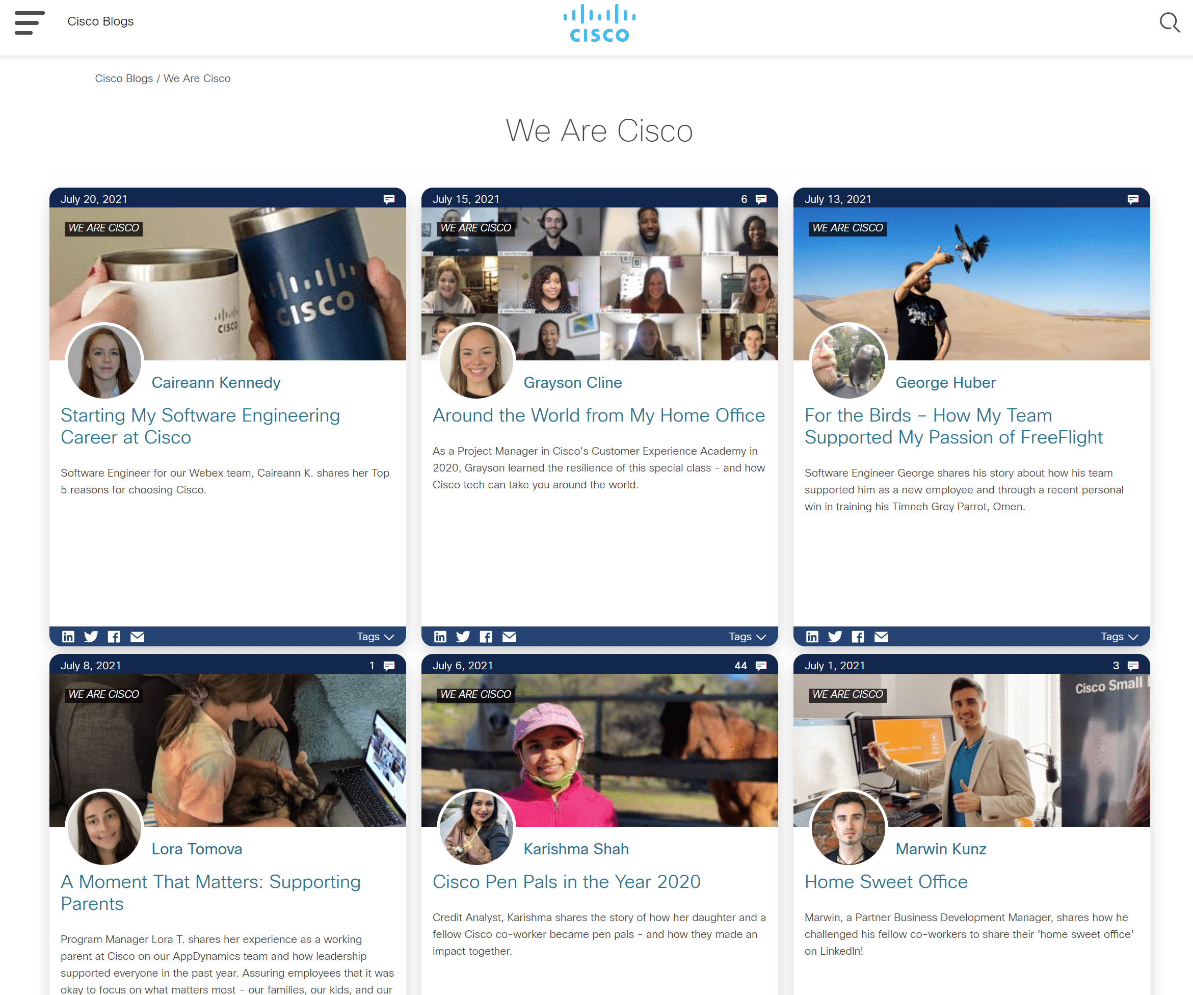This screenshot has height=995, width=1193.
Task: Click WE ARE CISCO tag on July 20 post
Action: [104, 228]
